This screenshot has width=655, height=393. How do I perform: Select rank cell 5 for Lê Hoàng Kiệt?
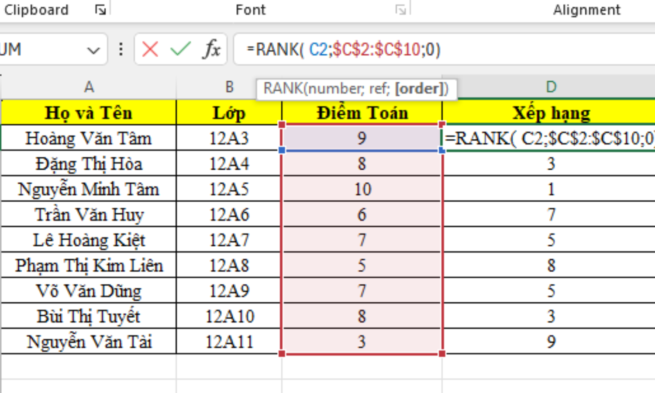pyautogui.click(x=549, y=240)
